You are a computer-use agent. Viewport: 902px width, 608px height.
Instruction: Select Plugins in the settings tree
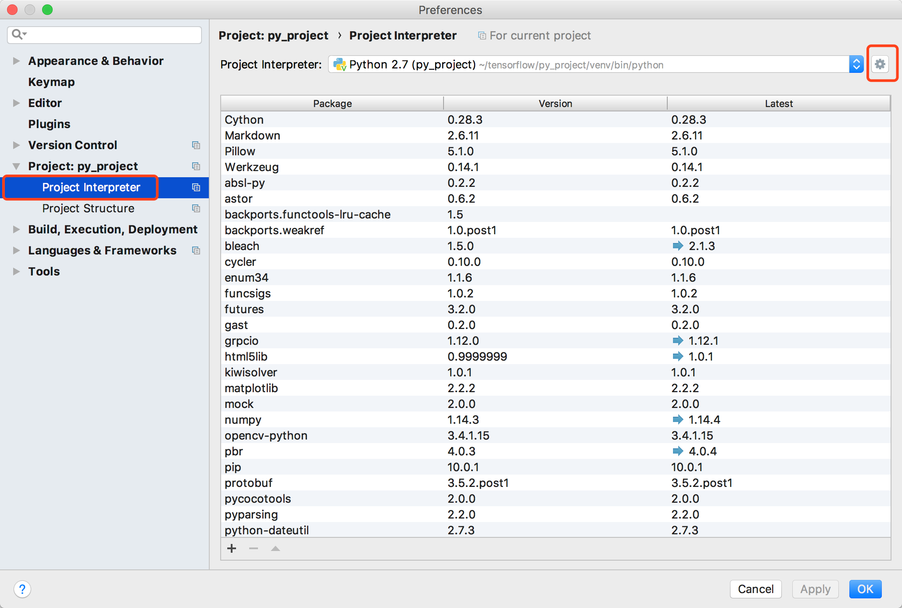pyautogui.click(x=49, y=124)
